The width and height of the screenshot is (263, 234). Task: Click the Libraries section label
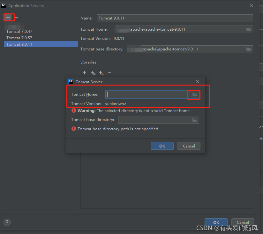88,62
